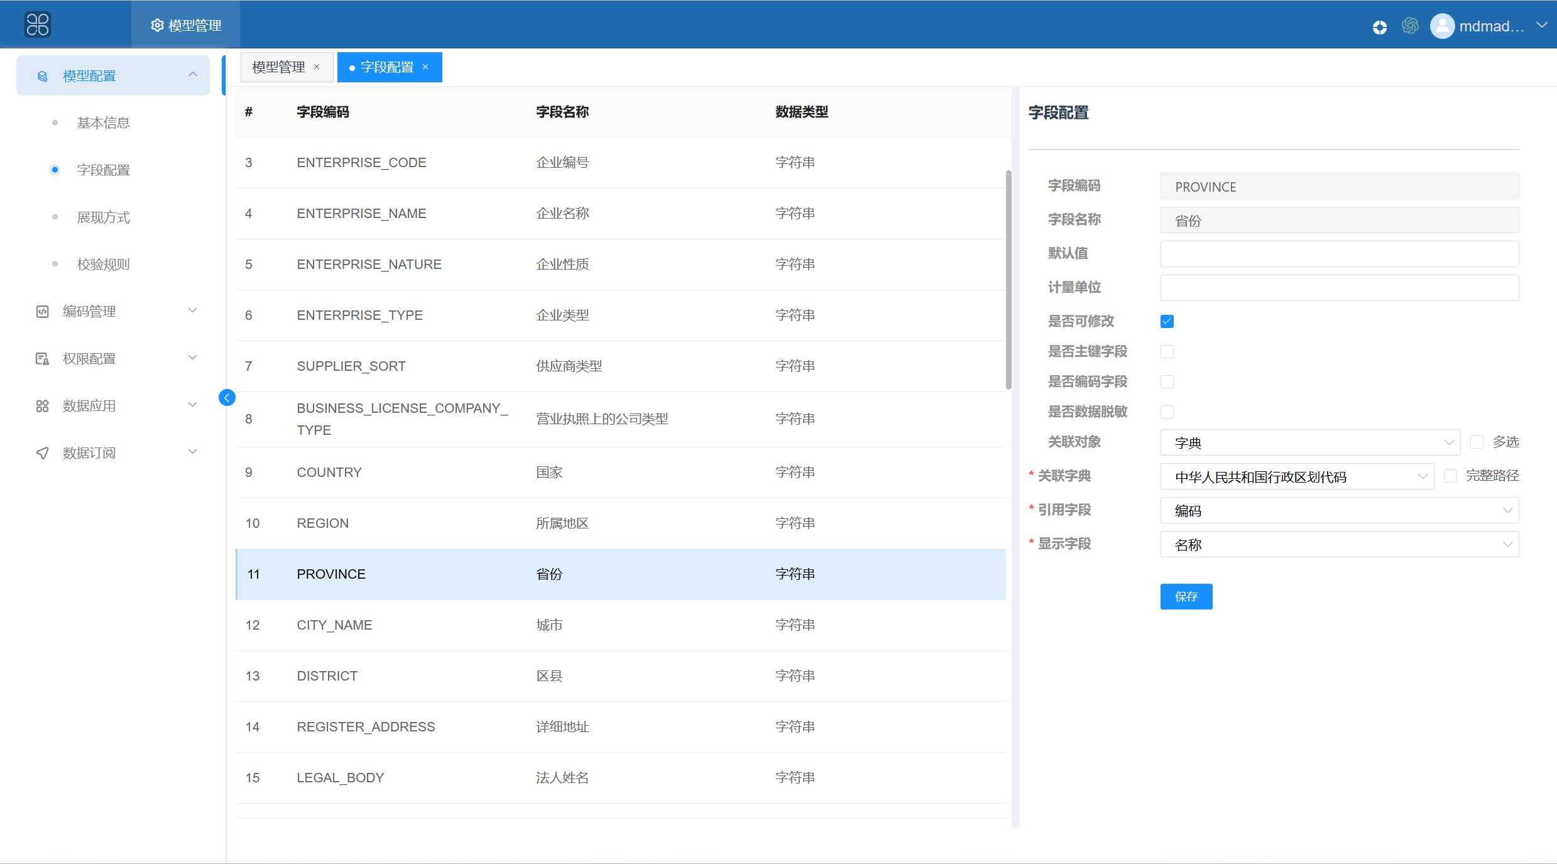The height and width of the screenshot is (864, 1557).
Task: Click the 权限配置 sidebar icon
Action: (x=42, y=359)
